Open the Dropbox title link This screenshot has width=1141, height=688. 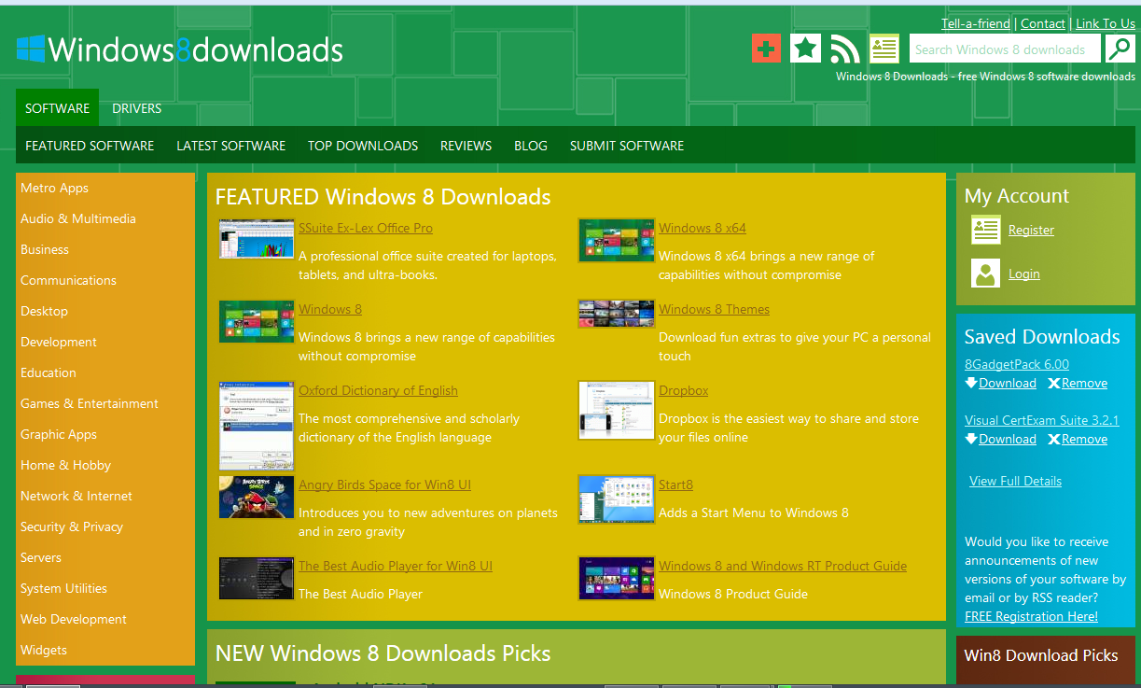coord(683,390)
